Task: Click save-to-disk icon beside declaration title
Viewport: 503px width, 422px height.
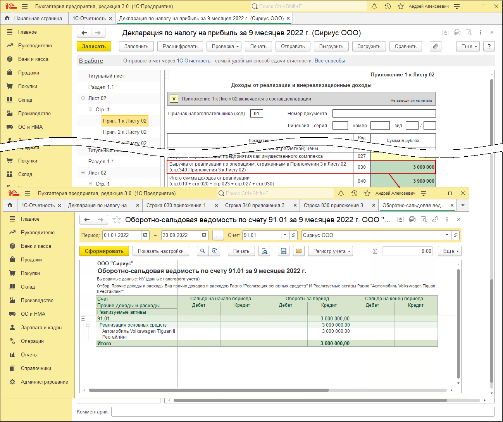Action: tap(445, 33)
